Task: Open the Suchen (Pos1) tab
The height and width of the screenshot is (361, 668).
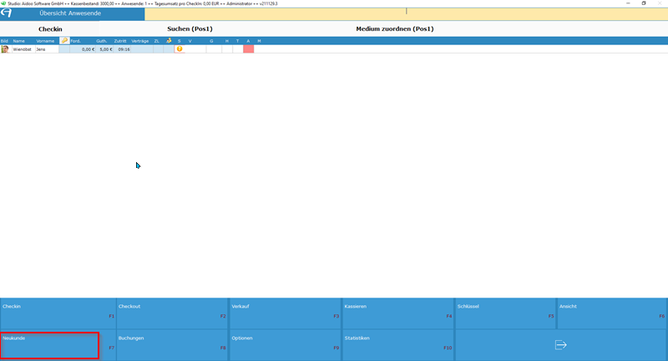Action: pyautogui.click(x=190, y=29)
